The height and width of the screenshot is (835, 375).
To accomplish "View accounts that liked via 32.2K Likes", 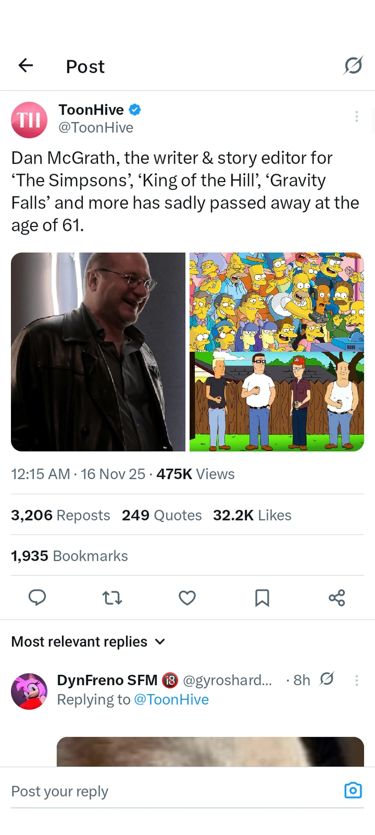I will tap(252, 515).
